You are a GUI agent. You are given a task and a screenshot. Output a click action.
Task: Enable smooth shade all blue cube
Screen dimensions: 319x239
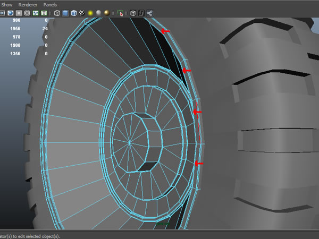pyautogui.click(x=65, y=13)
